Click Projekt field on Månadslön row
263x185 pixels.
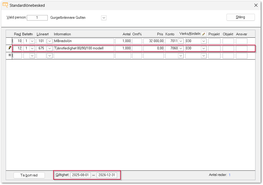214,41
